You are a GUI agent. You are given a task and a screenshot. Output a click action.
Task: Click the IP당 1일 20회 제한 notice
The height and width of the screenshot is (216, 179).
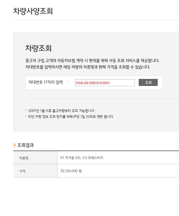71,117
